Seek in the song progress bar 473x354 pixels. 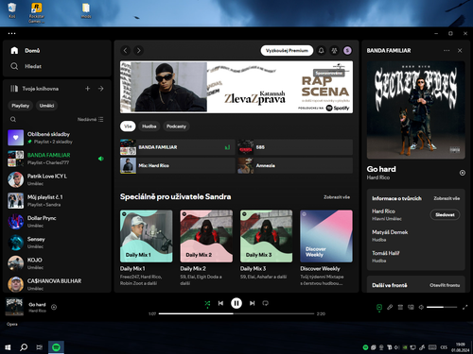click(x=236, y=313)
